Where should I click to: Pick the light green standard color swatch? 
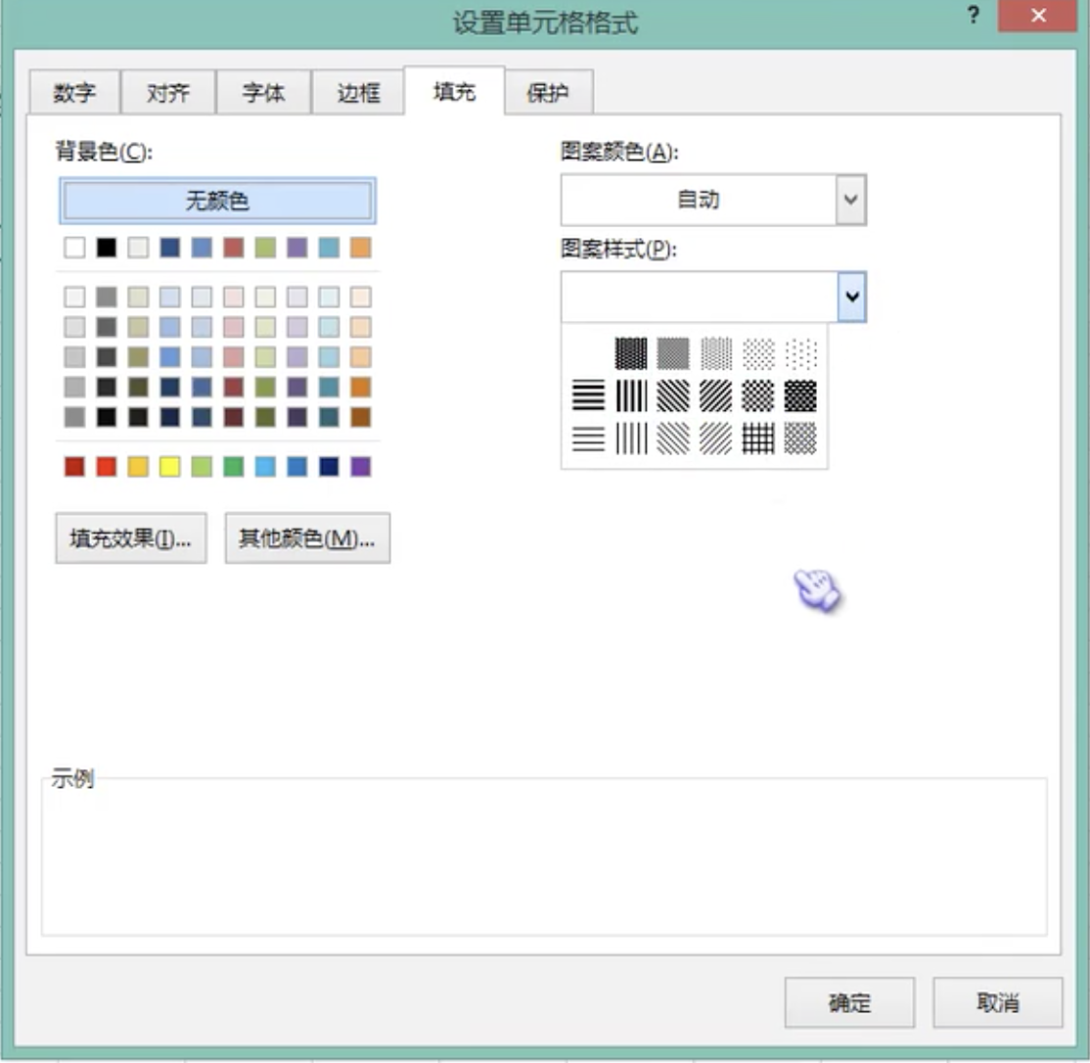pyautogui.click(x=202, y=467)
